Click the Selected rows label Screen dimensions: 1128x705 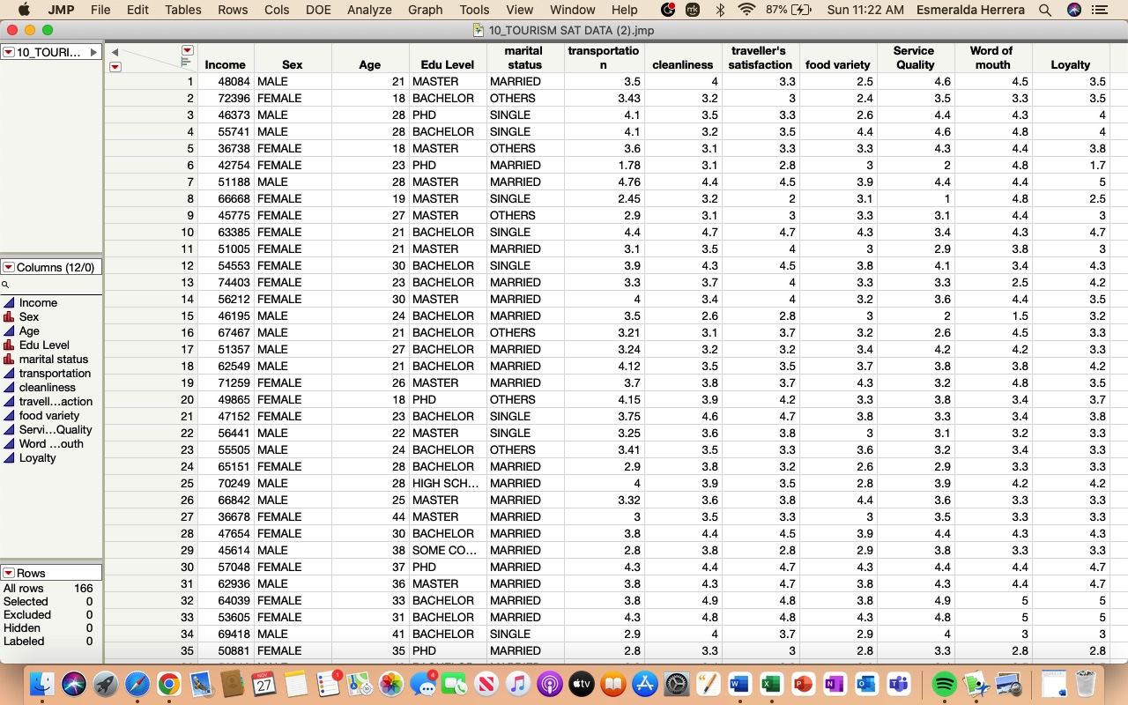coord(26,601)
